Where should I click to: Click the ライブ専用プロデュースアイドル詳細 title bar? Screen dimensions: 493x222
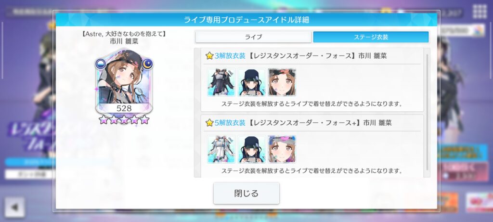246,20
